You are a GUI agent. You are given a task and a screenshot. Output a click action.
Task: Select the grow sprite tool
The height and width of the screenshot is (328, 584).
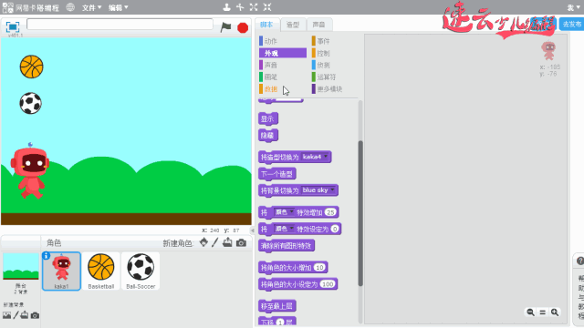pos(254,7)
